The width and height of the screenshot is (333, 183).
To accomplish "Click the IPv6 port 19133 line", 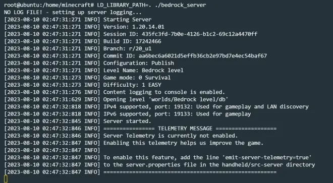I will coord(177,114).
